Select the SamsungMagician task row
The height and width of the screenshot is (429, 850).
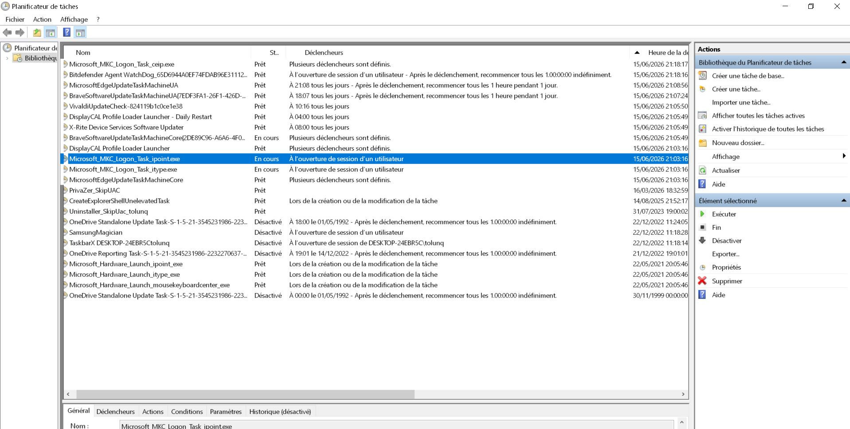(376, 232)
